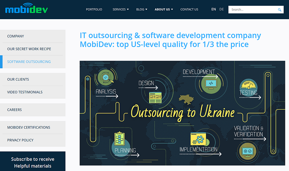This screenshot has width=289, height=171.
Task: Click the PLANNING label in banner
Action: pyautogui.click(x=125, y=150)
